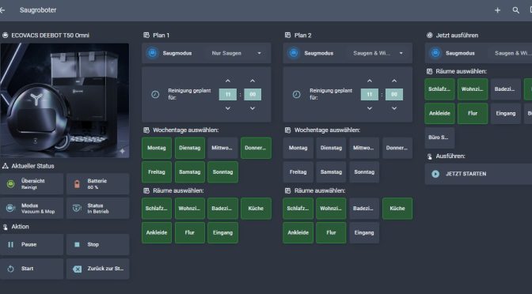Toggle Dienstag in Plan 2
This screenshot has width=532, height=294.
click(331, 148)
